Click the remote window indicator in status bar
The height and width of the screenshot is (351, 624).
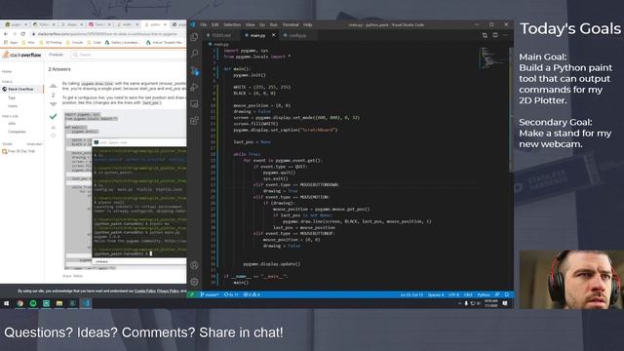192,294
